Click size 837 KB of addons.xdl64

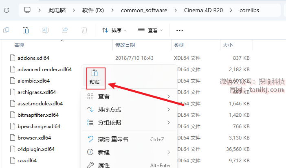tap(241, 58)
